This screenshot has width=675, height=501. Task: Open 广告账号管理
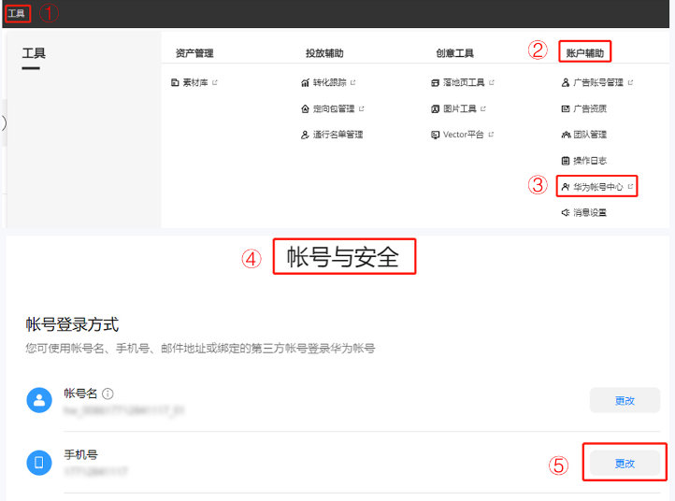tap(598, 82)
